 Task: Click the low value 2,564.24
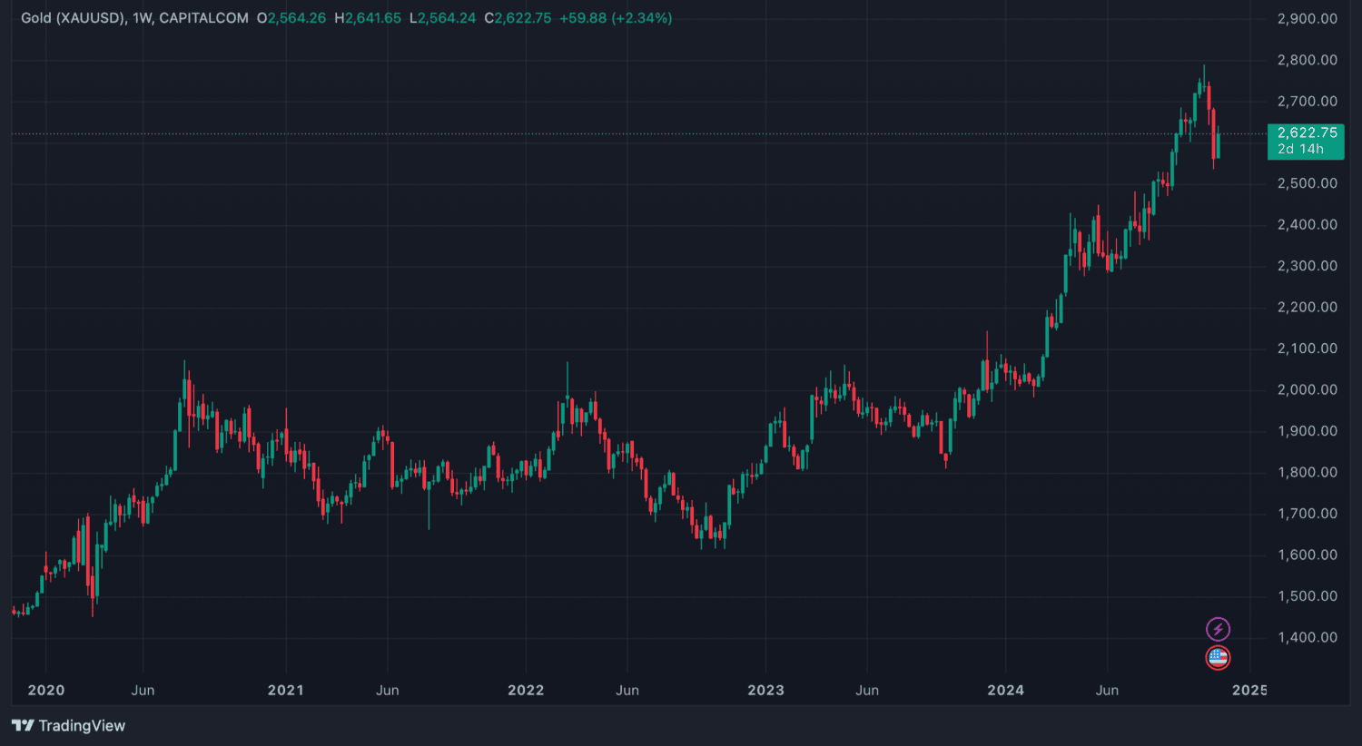pyautogui.click(x=447, y=18)
